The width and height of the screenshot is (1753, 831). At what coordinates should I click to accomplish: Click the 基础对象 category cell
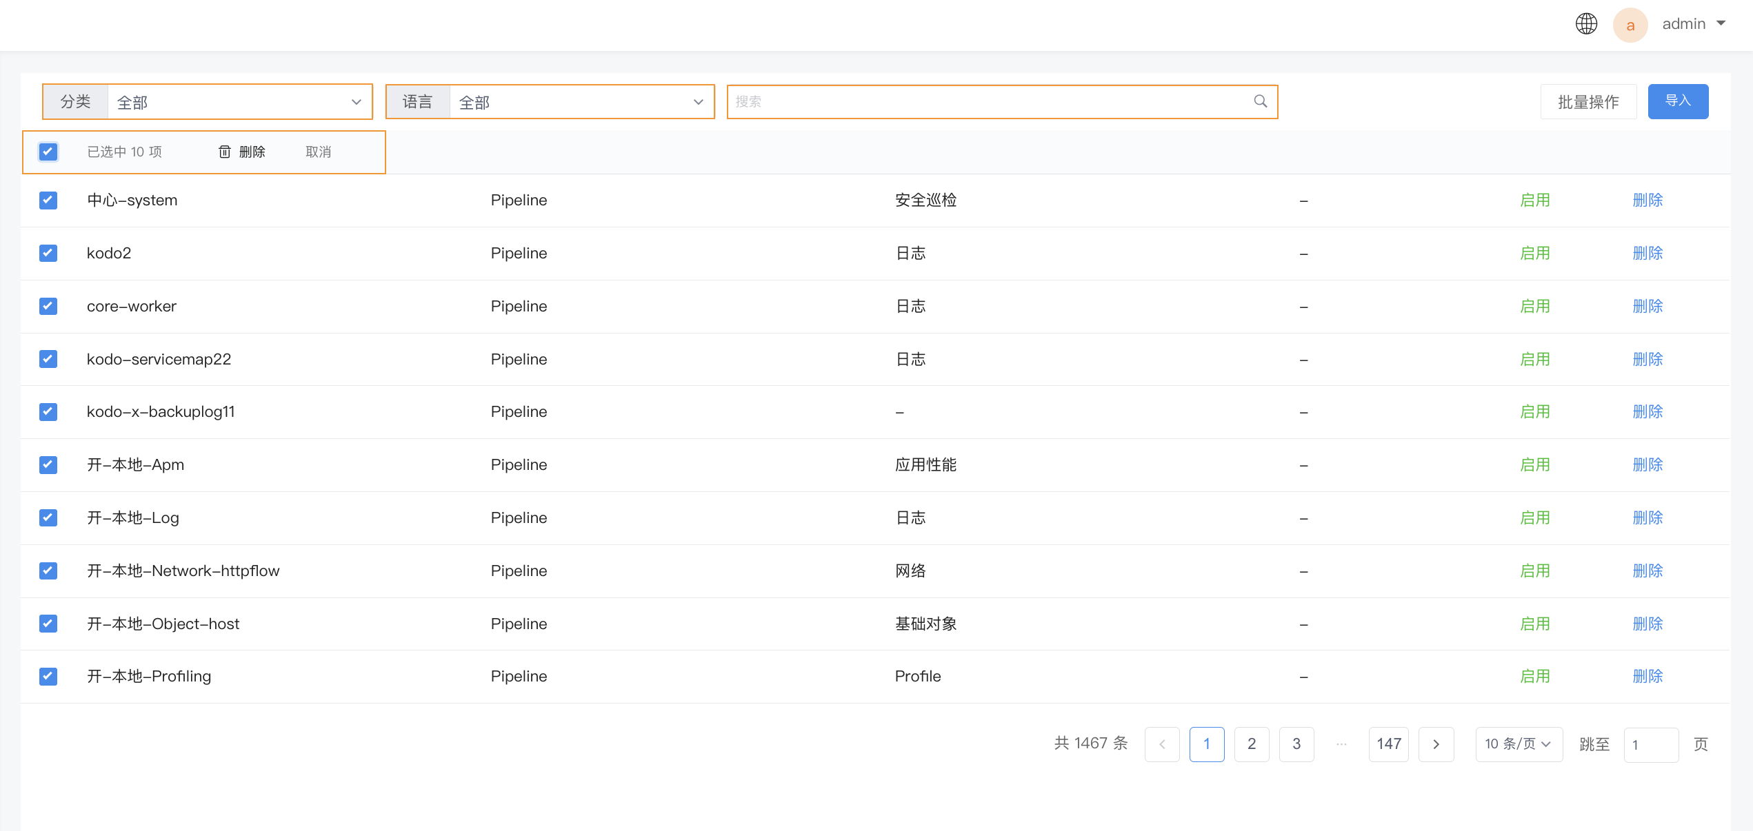coord(925,624)
